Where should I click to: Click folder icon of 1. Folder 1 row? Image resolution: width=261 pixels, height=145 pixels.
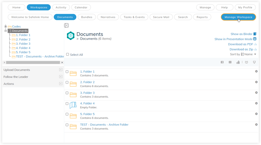point(73,73)
